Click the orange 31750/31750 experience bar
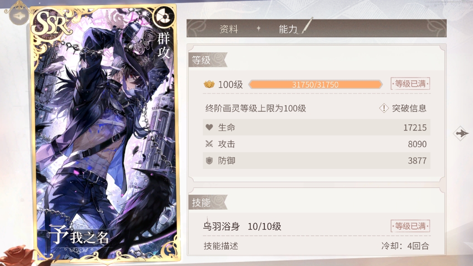This screenshot has width=473, height=266. point(315,84)
